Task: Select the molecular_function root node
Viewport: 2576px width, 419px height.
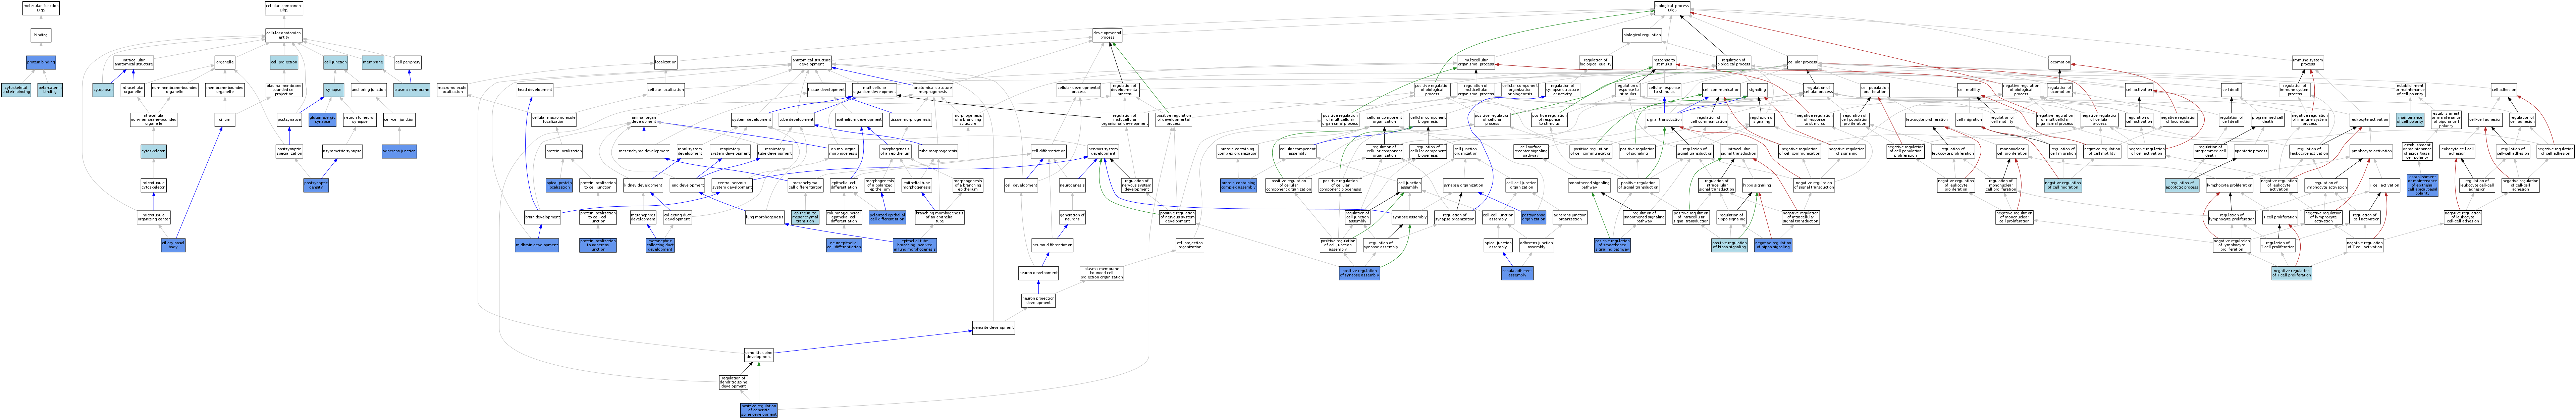Action: tap(41, 8)
